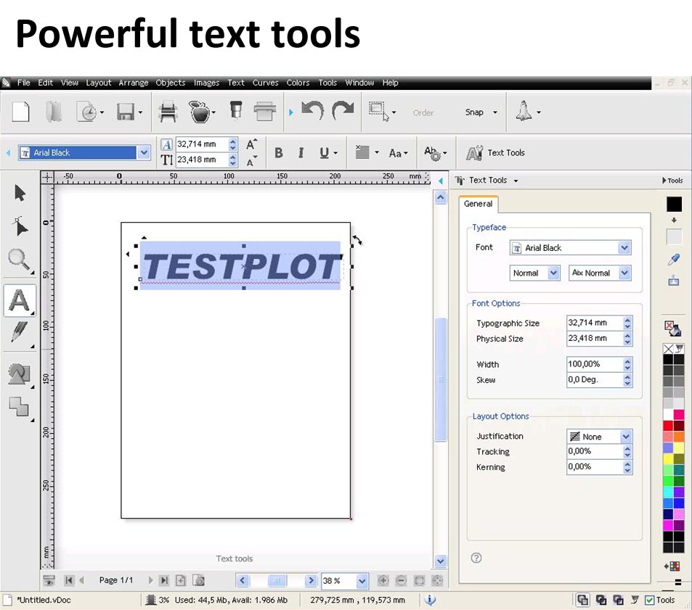This screenshot has height=610, width=692.
Task: Increase the Tracking value stepper
Action: coord(627,448)
